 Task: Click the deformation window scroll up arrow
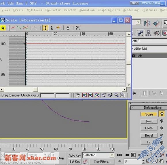tap(129, 34)
